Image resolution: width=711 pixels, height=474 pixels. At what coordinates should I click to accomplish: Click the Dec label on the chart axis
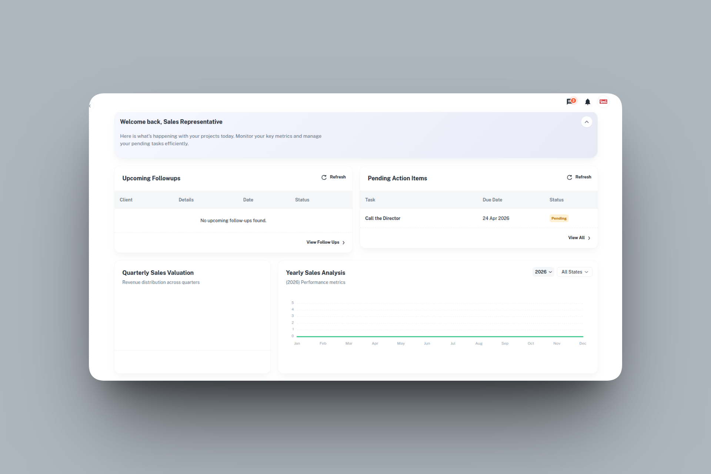pyautogui.click(x=583, y=344)
